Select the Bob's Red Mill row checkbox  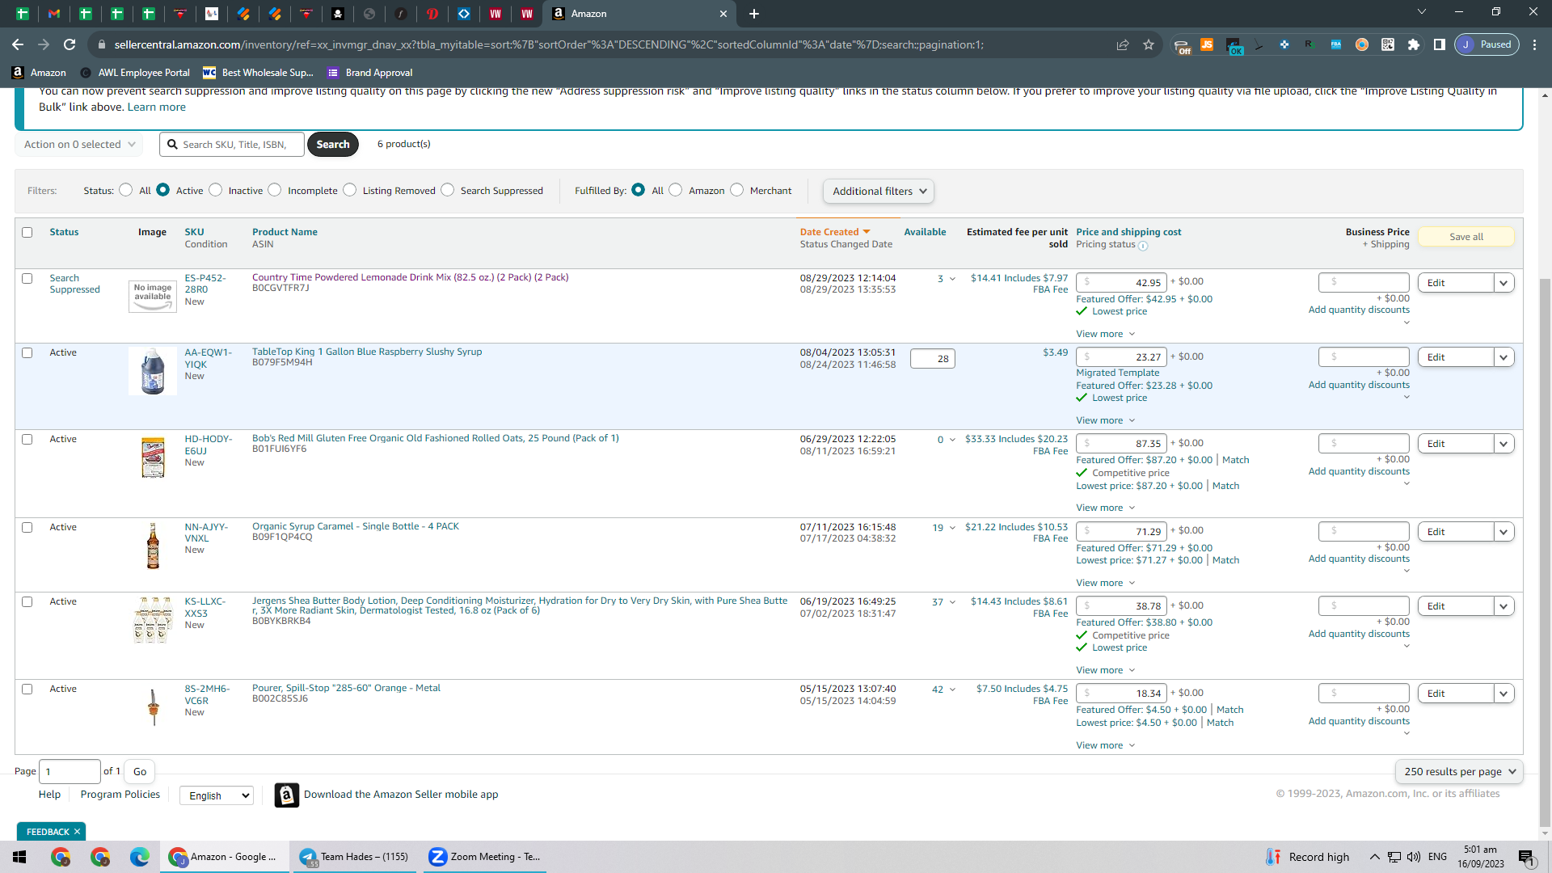(x=27, y=440)
